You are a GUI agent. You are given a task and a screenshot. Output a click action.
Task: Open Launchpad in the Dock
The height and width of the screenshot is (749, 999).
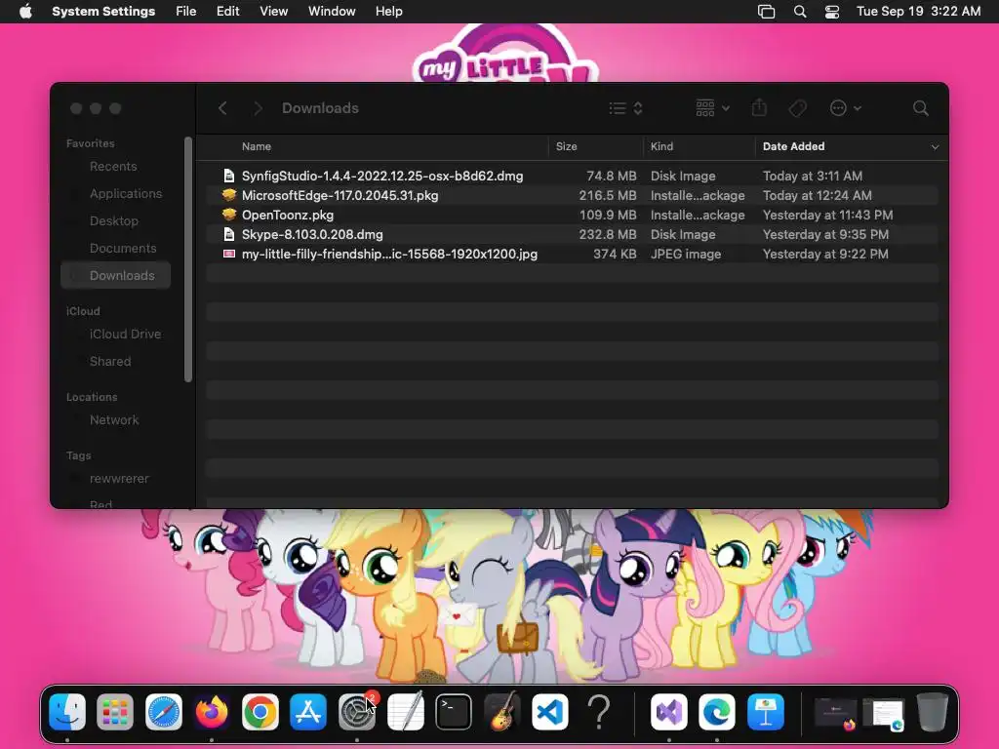(x=115, y=711)
